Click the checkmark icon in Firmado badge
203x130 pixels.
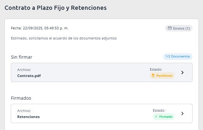tap(156, 116)
